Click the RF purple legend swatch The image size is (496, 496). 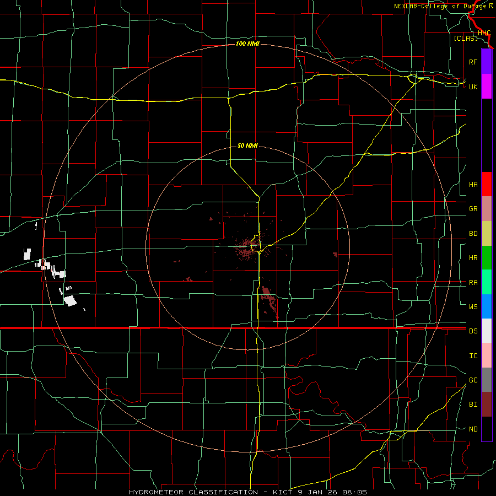tap(487, 62)
